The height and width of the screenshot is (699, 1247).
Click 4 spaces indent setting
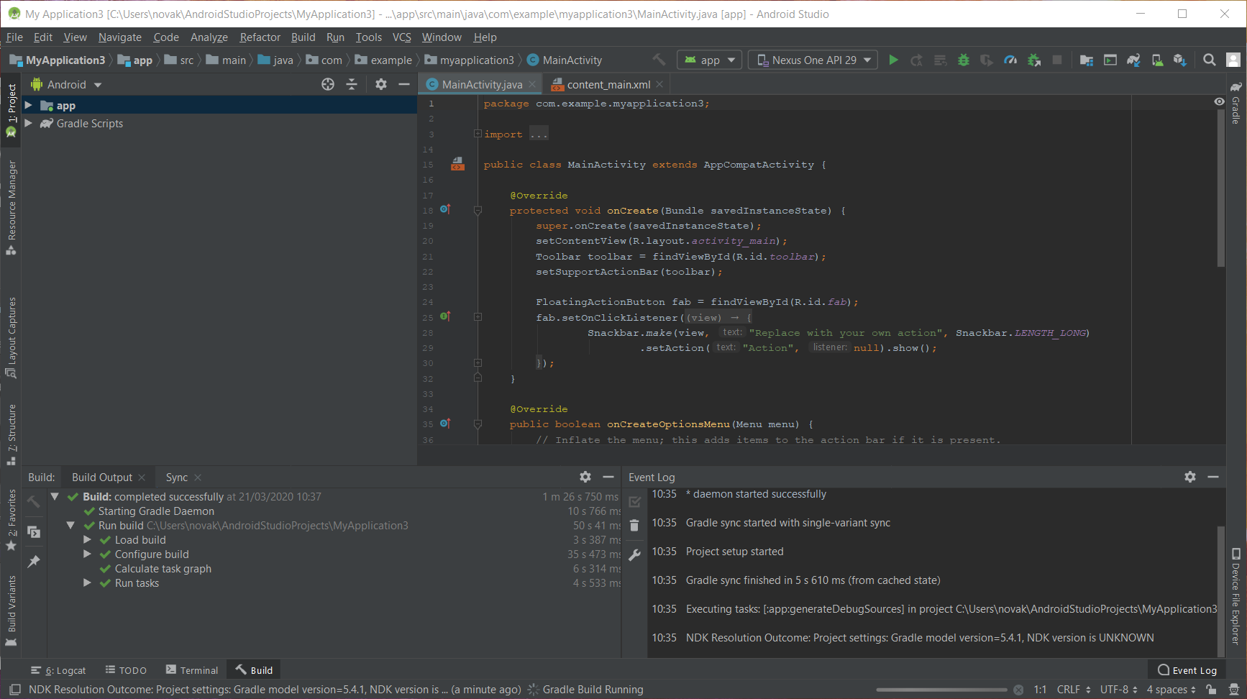pyautogui.click(x=1171, y=690)
